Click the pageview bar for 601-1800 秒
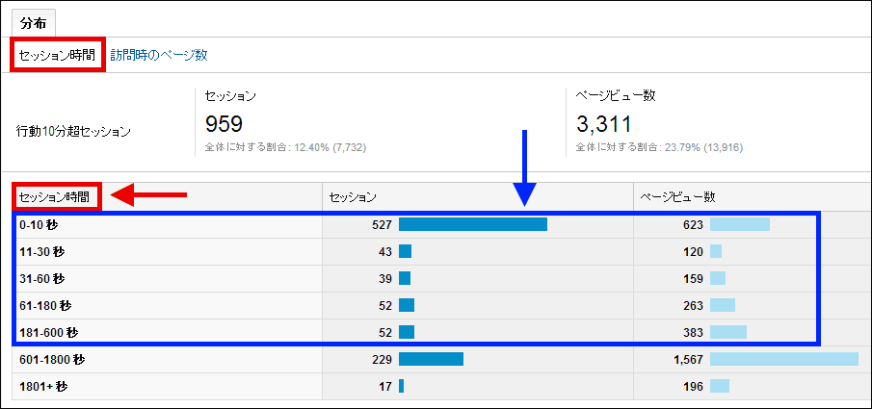872x409 pixels. coord(783,359)
